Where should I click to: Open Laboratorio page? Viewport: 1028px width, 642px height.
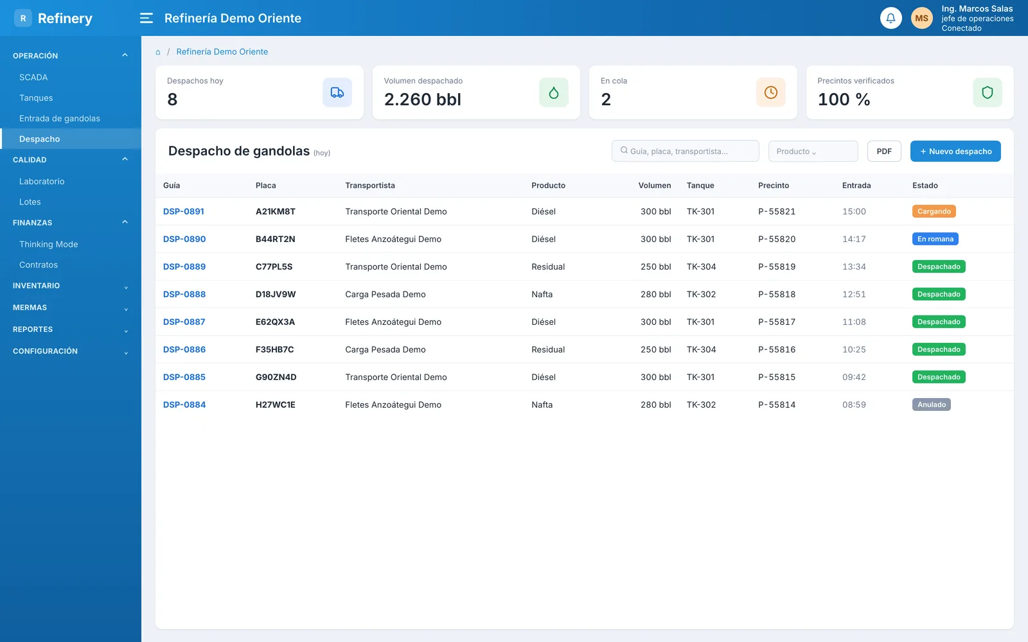pyautogui.click(x=71, y=181)
